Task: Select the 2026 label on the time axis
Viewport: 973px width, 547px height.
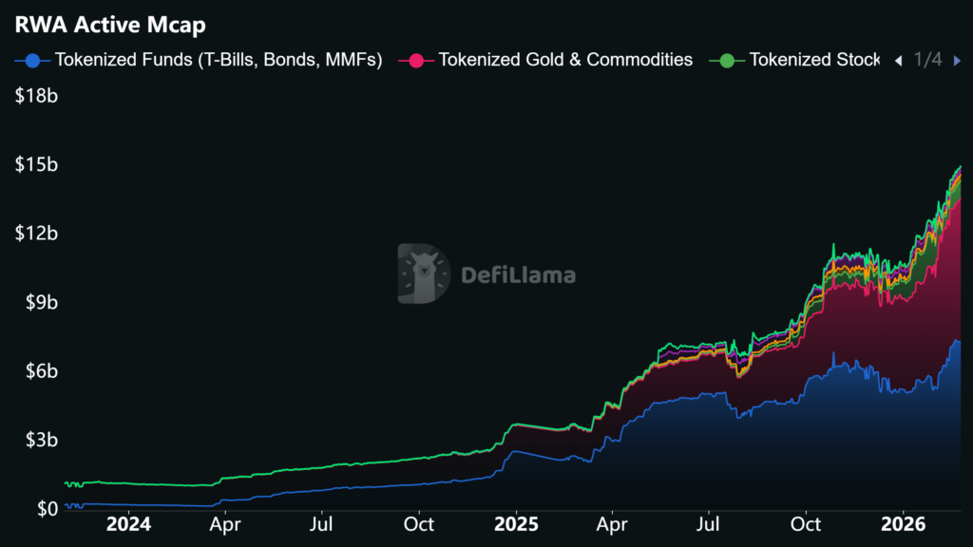Action: tap(903, 524)
